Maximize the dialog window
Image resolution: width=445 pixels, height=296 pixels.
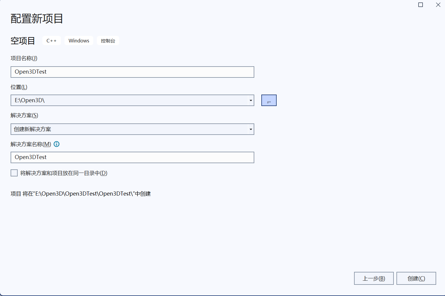(x=421, y=5)
